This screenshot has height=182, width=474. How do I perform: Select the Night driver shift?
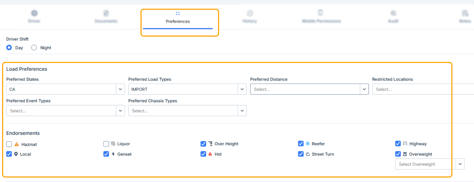tap(34, 48)
